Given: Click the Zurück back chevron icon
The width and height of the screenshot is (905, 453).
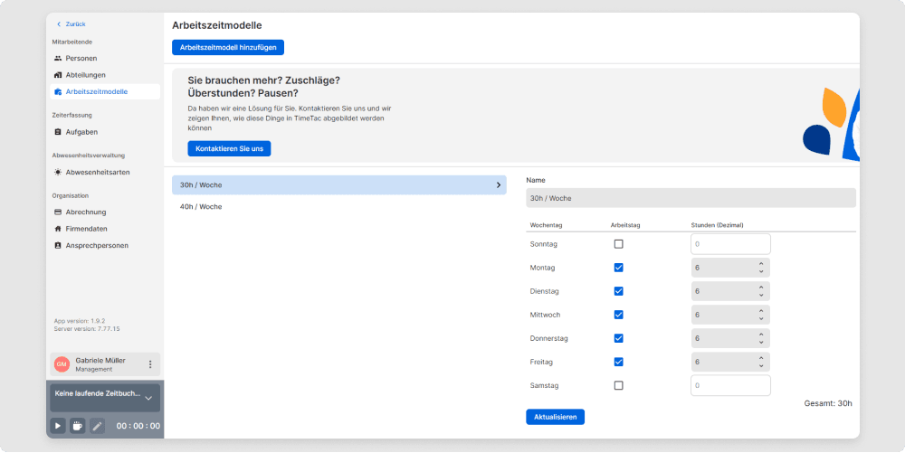Looking at the screenshot, I should (x=58, y=24).
